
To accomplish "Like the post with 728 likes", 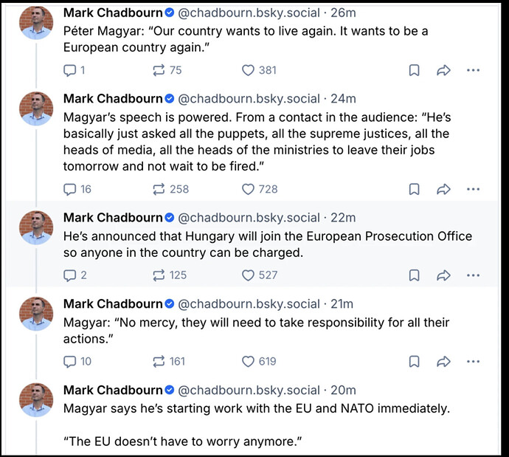I will pos(249,189).
